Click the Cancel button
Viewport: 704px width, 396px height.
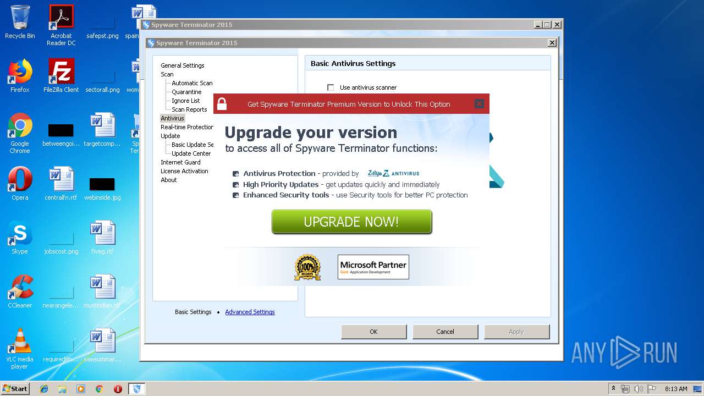[x=445, y=332]
